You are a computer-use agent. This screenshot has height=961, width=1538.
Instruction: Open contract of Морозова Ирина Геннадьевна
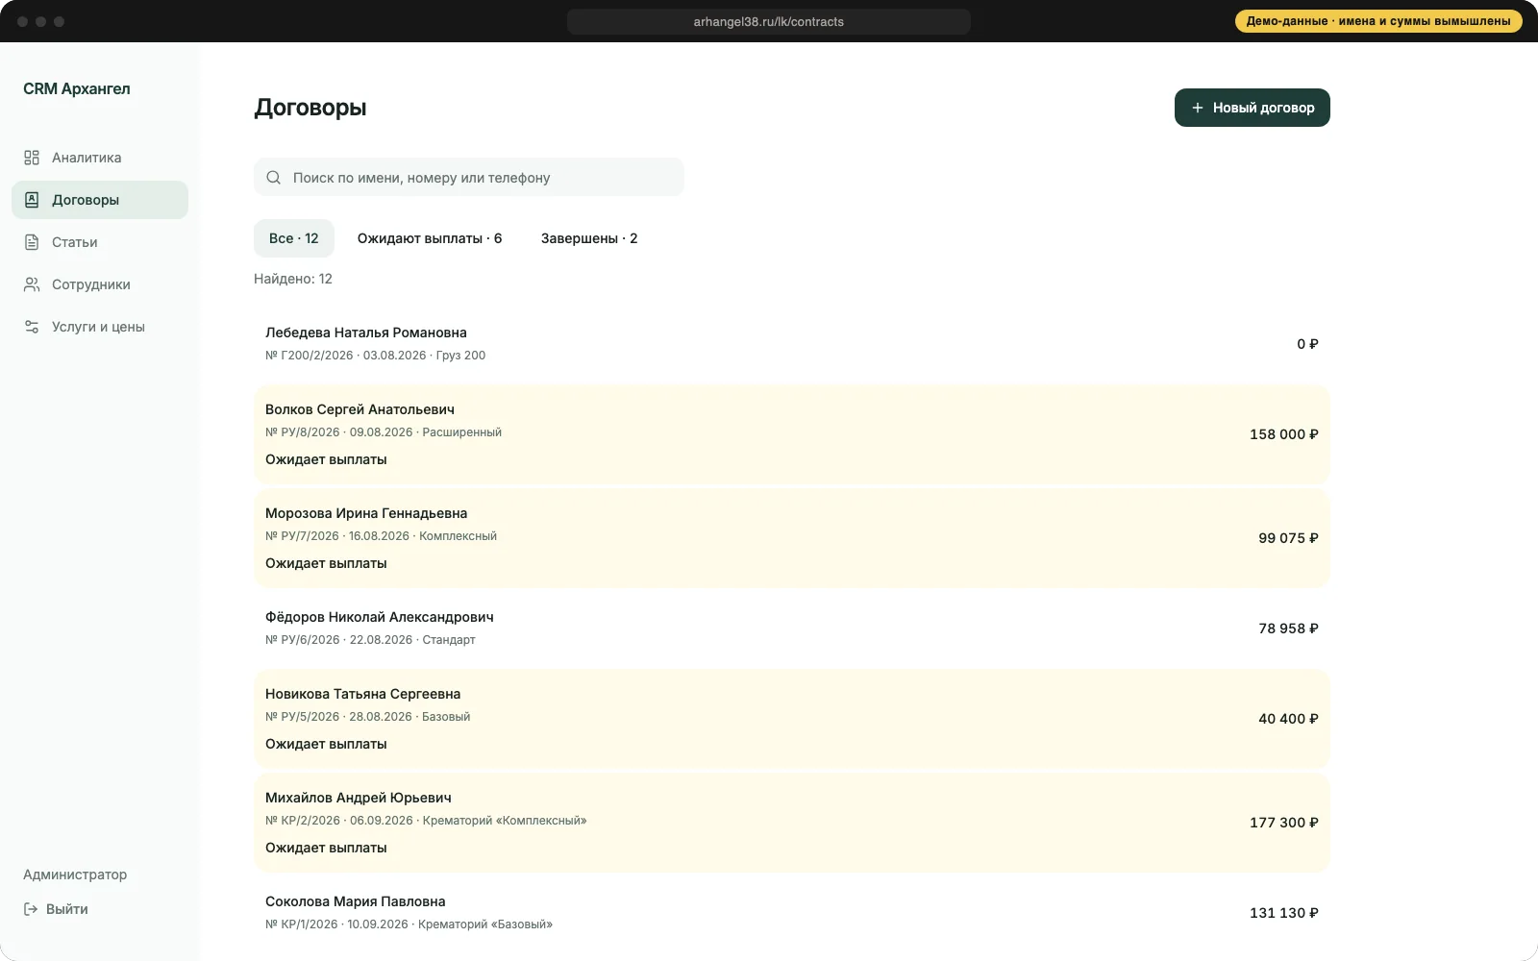click(792, 538)
